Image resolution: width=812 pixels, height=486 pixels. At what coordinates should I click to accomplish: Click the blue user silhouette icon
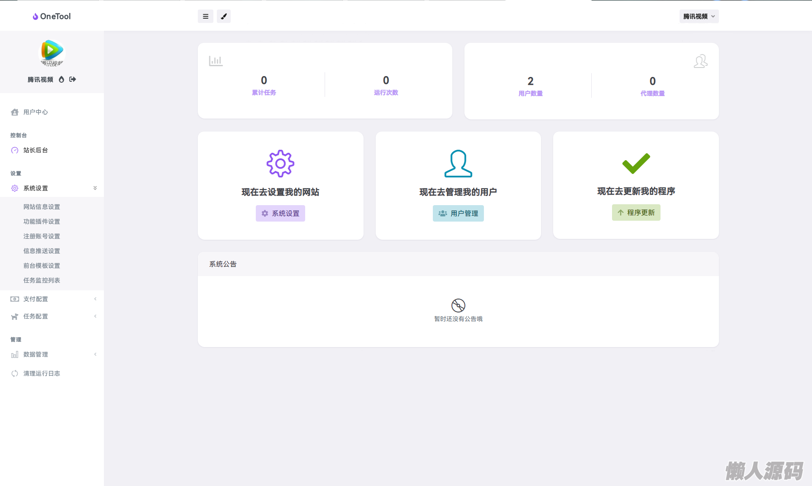458,164
